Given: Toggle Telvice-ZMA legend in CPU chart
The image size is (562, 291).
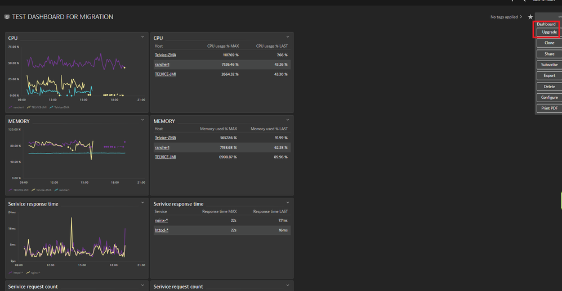Looking at the screenshot, I should pos(60,107).
